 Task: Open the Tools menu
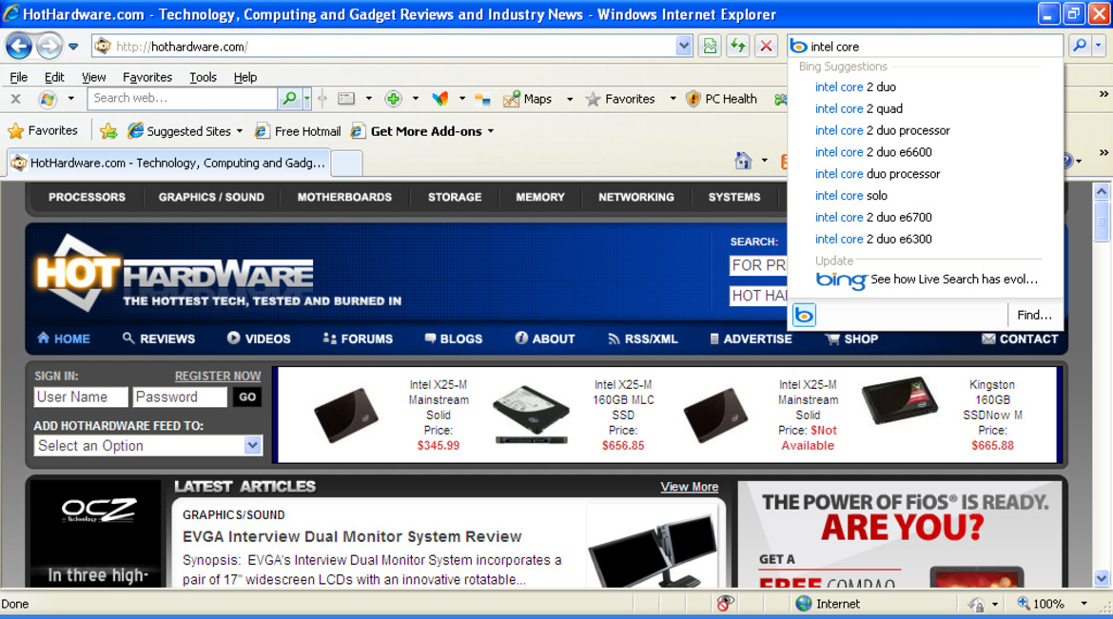203,77
